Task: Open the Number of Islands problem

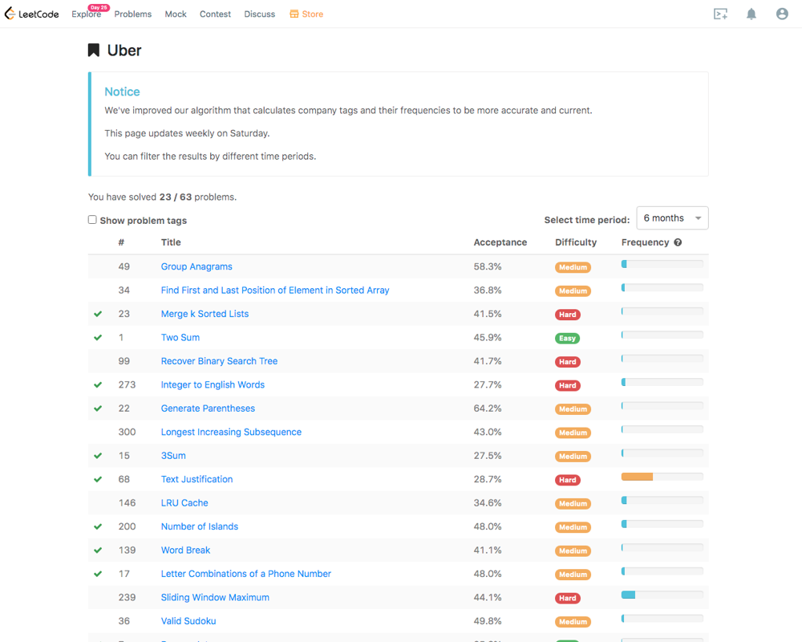Action: click(x=200, y=526)
